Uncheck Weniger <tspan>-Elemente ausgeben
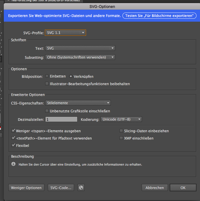The width and height of the screenshot is (200, 201). click(x=13, y=131)
